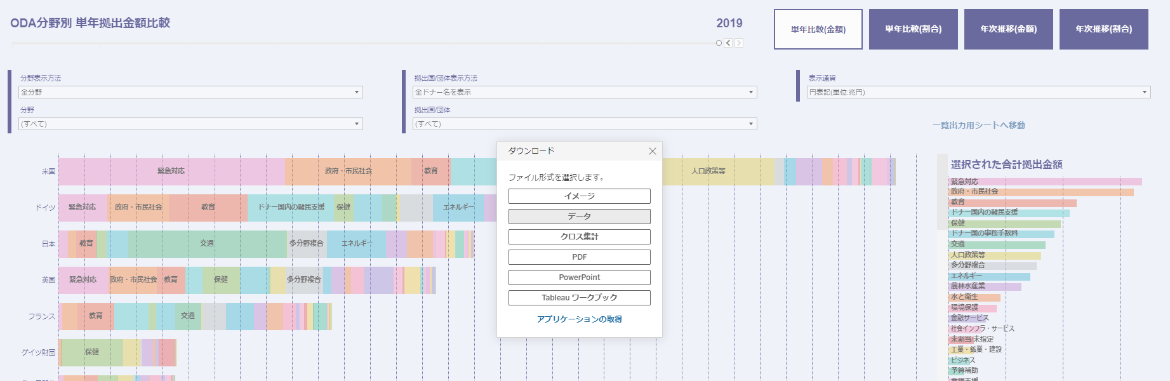Click ドイツ 保健 bar segment
This screenshot has width=1170, height=381.
coord(343,208)
